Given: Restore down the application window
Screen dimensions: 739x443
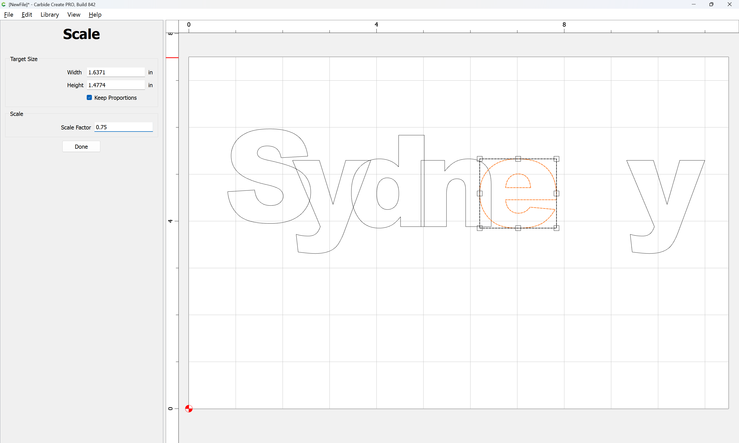Looking at the screenshot, I should [711, 4].
